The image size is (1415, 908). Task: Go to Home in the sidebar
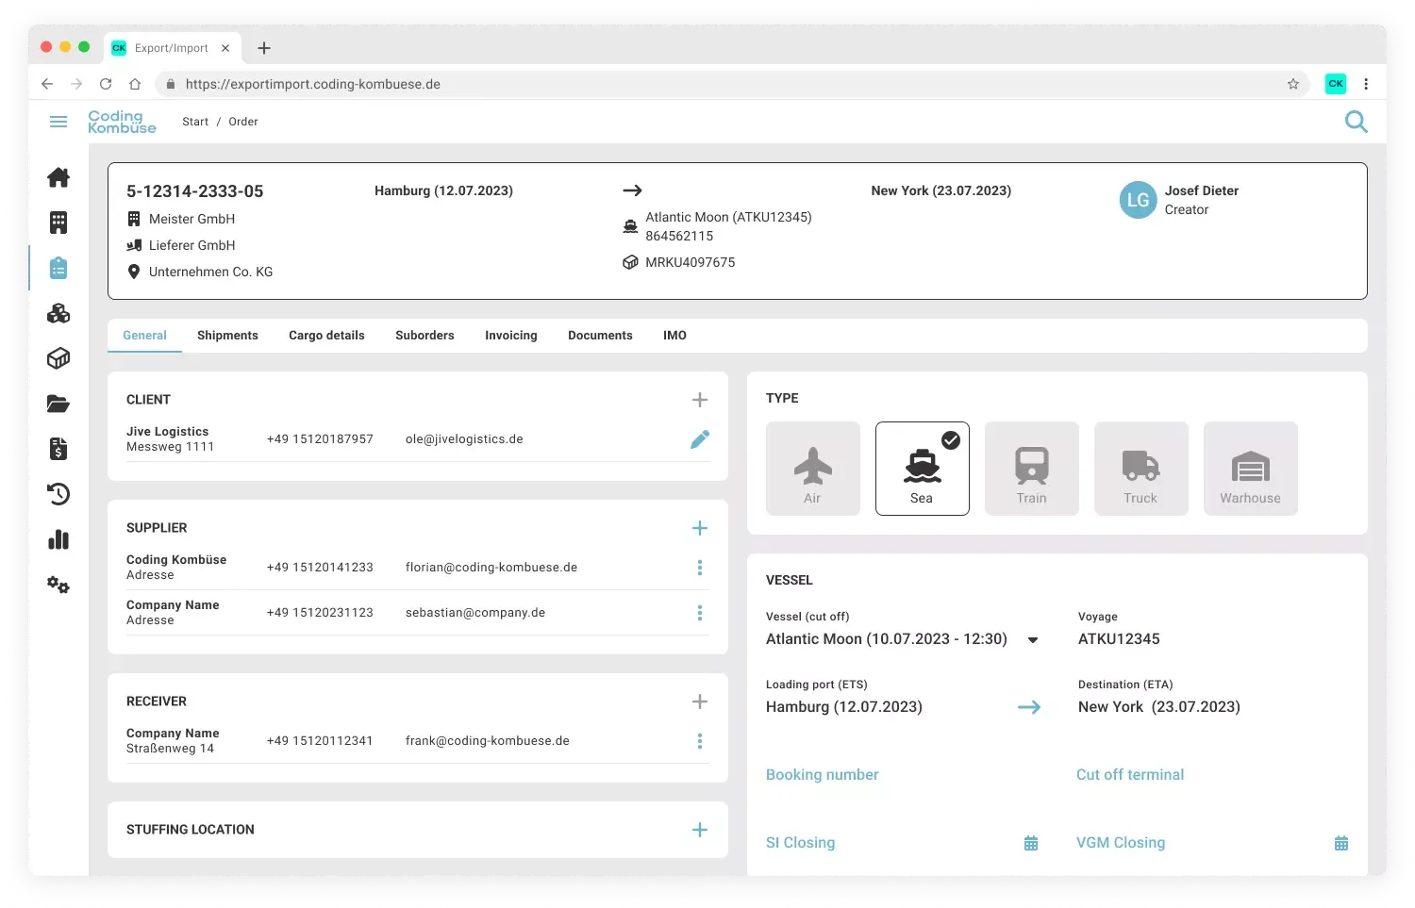tap(58, 177)
